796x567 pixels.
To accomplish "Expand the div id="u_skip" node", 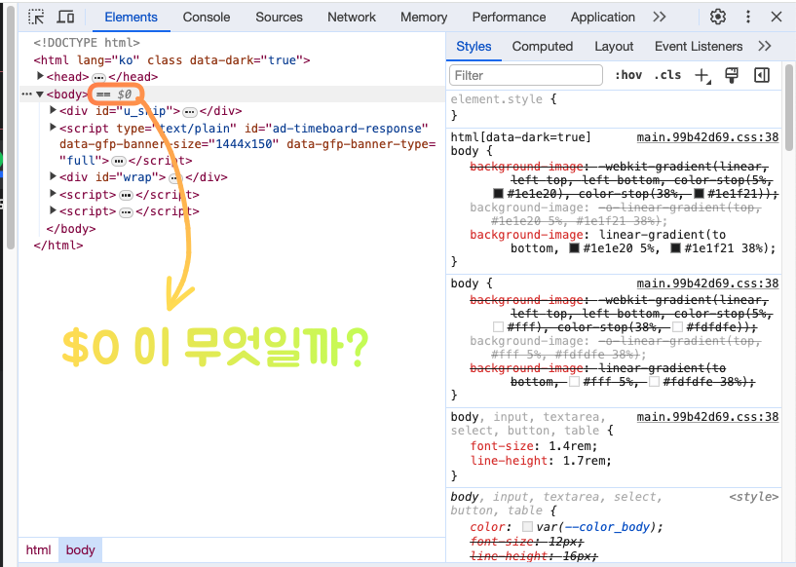I will (x=53, y=110).
